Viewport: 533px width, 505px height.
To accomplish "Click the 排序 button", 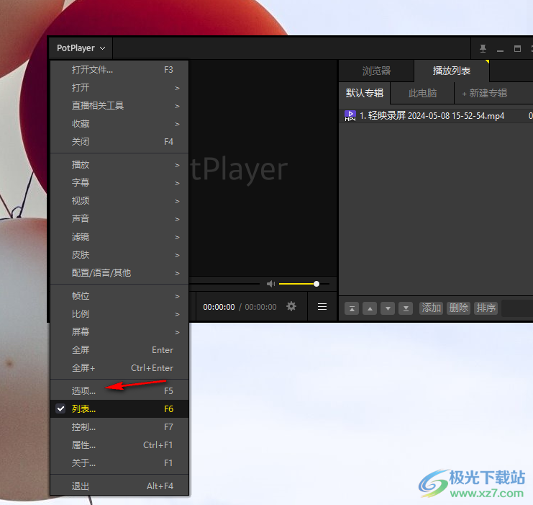I will pyautogui.click(x=486, y=308).
